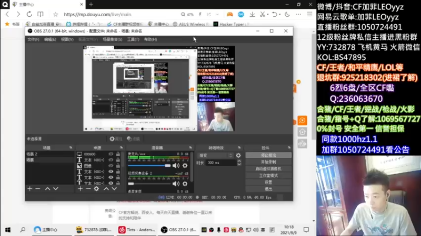The width and height of the screenshot is (421, 236).
Task: Toggle browser night mode moon icon
Action: tap(287, 14)
